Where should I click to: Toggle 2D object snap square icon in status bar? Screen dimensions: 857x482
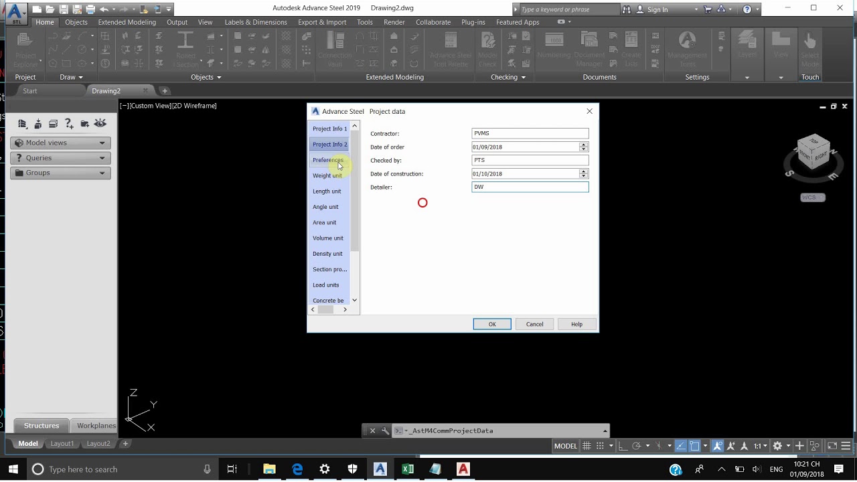pos(695,446)
